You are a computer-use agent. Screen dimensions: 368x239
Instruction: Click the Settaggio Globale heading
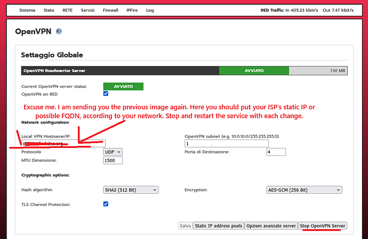[x=52, y=55]
